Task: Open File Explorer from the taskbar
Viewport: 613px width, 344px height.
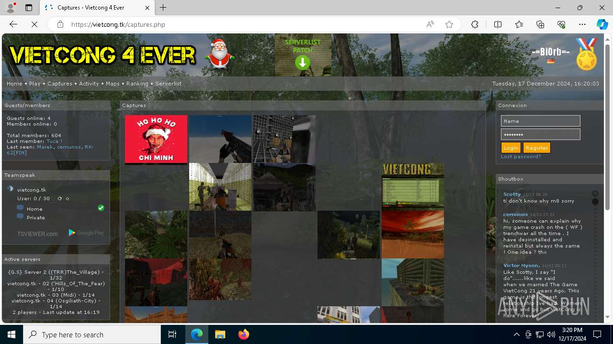Action: [x=220, y=334]
